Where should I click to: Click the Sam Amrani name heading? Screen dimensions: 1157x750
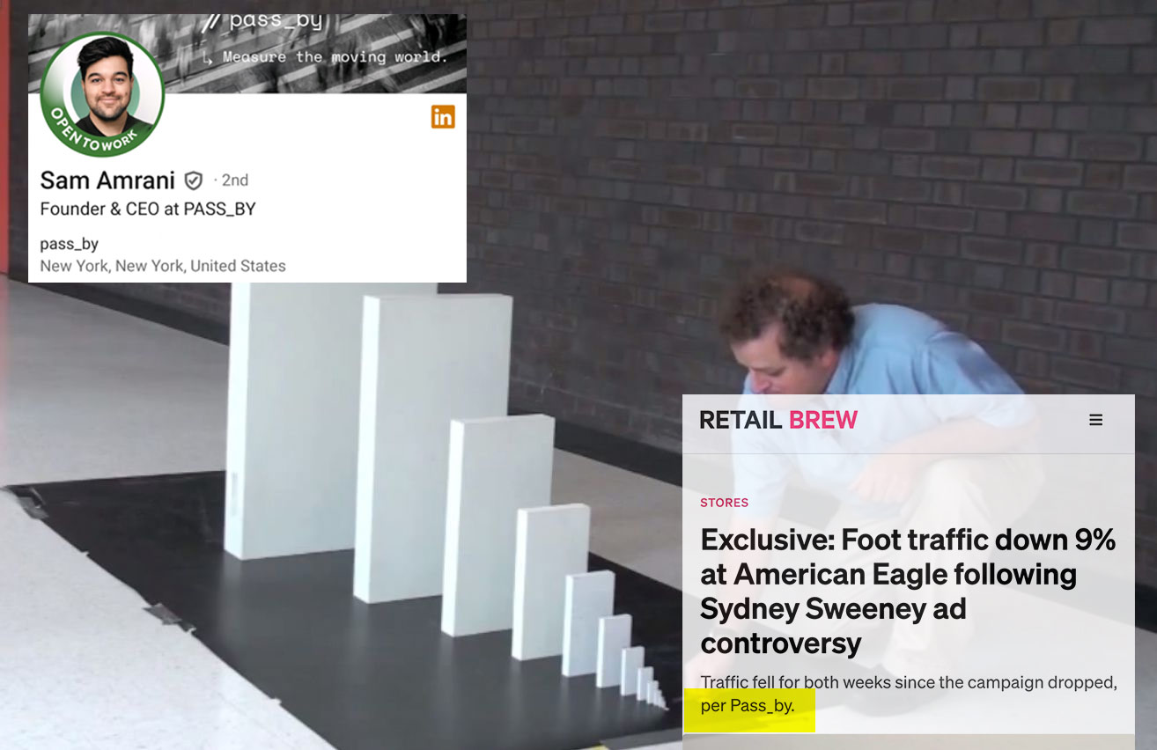click(x=108, y=180)
